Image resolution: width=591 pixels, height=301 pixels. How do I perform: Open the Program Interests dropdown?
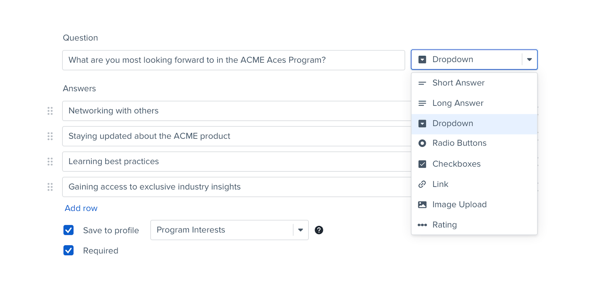[x=222, y=230]
